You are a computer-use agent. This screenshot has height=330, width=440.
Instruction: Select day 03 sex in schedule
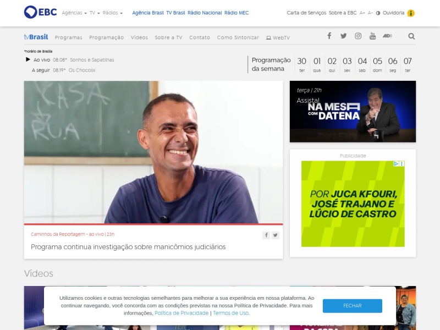(x=347, y=64)
